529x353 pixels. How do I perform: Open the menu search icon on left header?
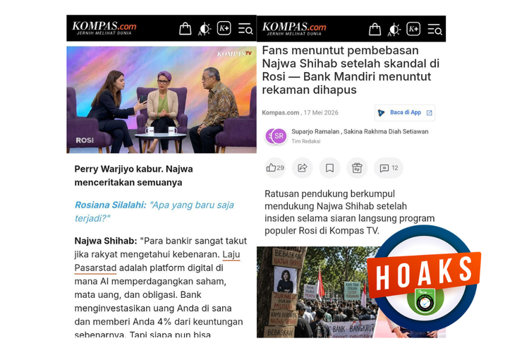245,29
